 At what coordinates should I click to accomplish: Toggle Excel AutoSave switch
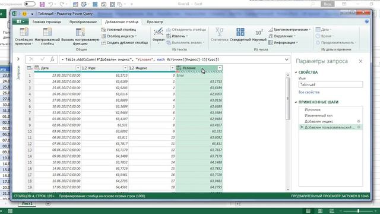click(30, 4)
